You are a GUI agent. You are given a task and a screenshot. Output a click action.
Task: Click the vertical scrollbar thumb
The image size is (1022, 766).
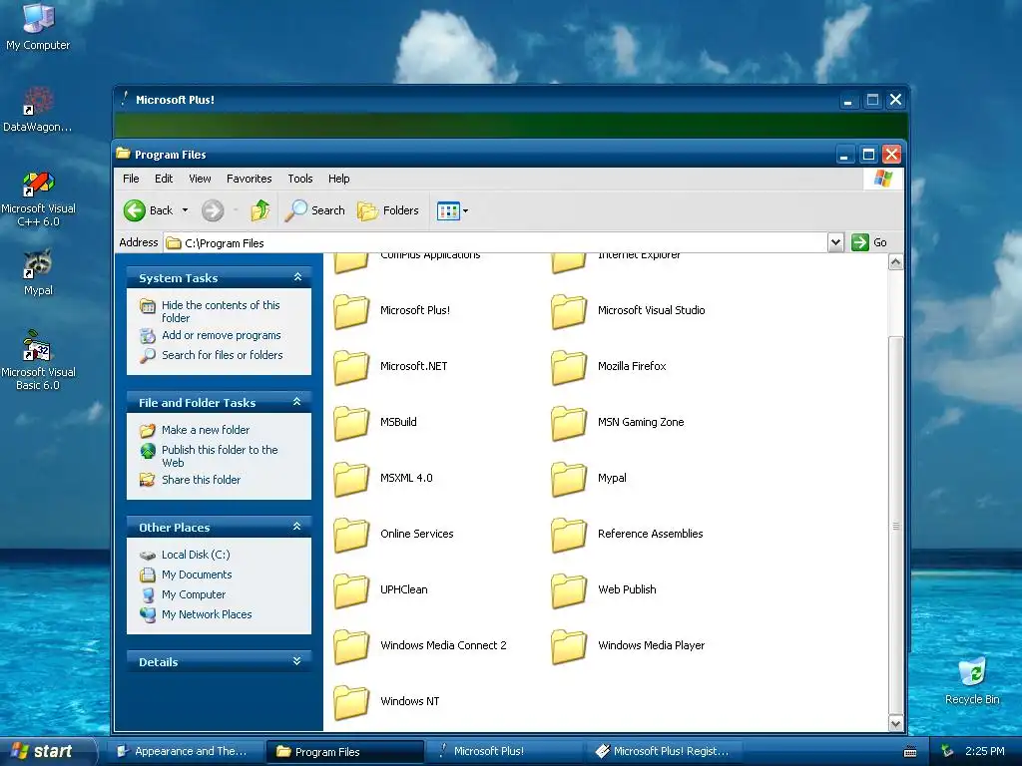[x=895, y=526]
